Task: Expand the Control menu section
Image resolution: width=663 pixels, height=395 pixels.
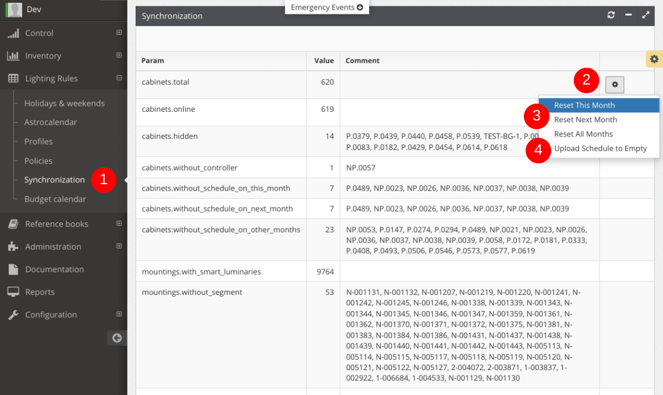Action: (119, 33)
